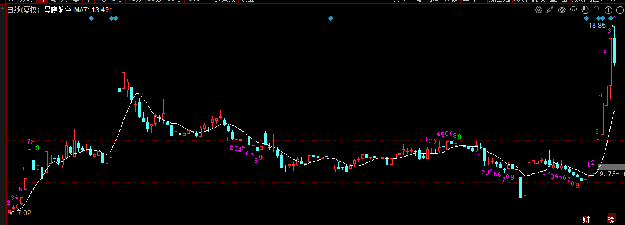Click the red 财 badge
The height and width of the screenshot is (225, 625).
click(586, 219)
